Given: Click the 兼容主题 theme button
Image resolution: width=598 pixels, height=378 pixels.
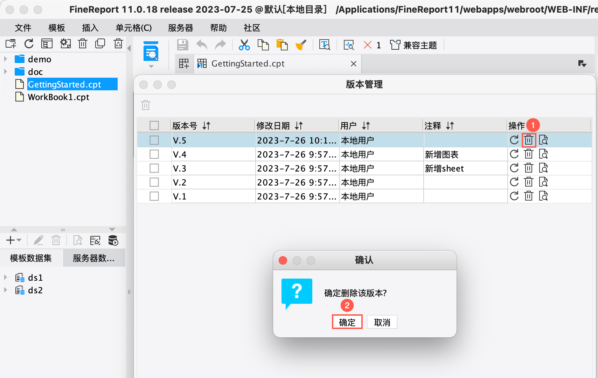Looking at the screenshot, I should [x=413, y=45].
